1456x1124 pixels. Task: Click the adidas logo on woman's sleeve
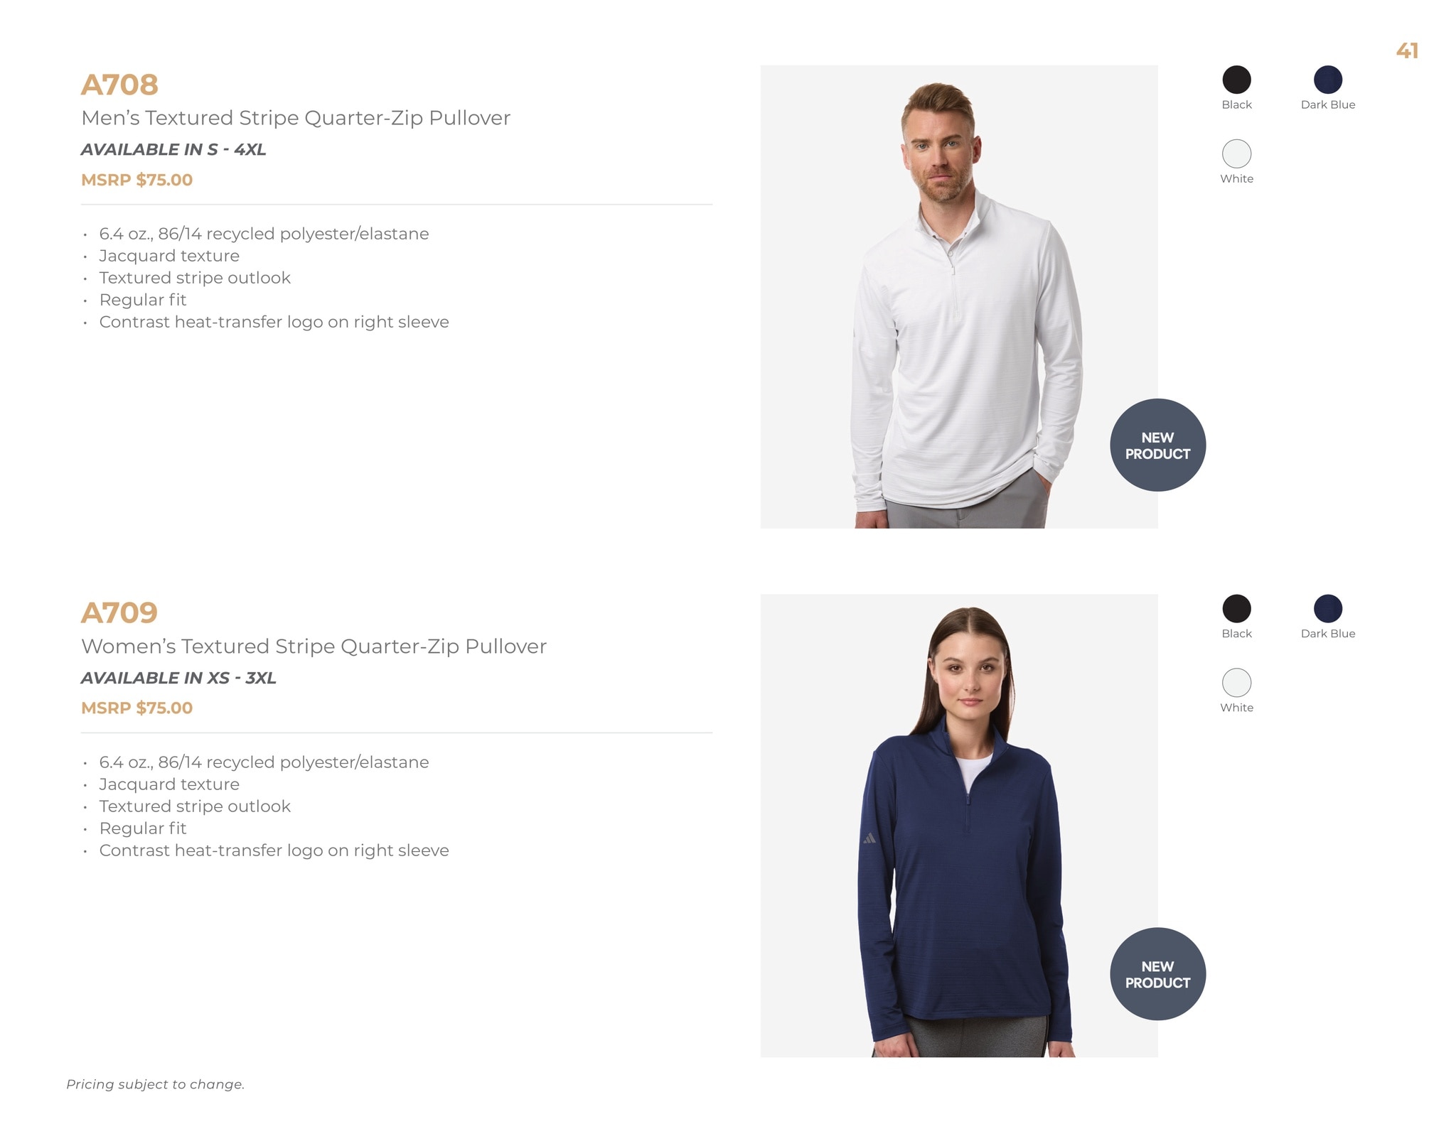(869, 839)
